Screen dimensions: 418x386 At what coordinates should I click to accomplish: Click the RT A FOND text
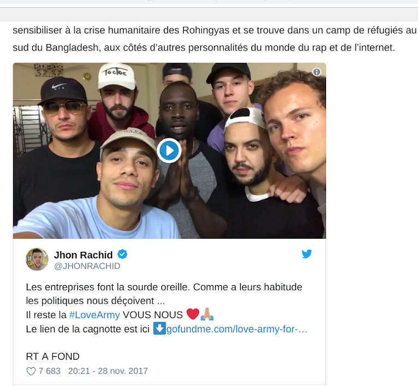(53, 356)
